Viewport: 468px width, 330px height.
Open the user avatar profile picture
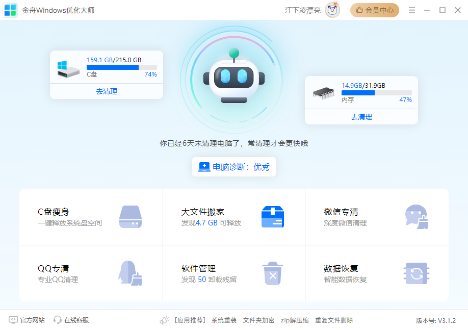pos(332,10)
